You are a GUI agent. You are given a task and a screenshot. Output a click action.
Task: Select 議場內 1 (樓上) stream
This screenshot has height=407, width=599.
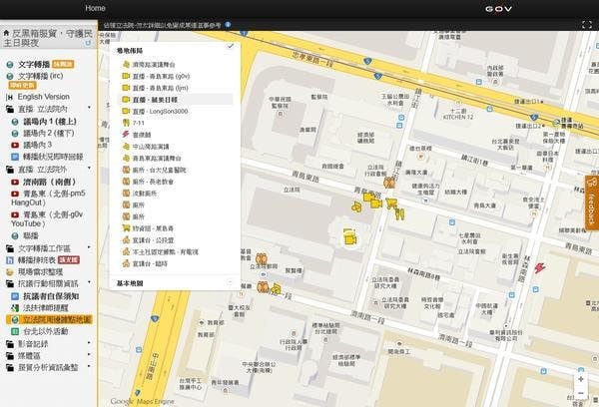(x=52, y=120)
